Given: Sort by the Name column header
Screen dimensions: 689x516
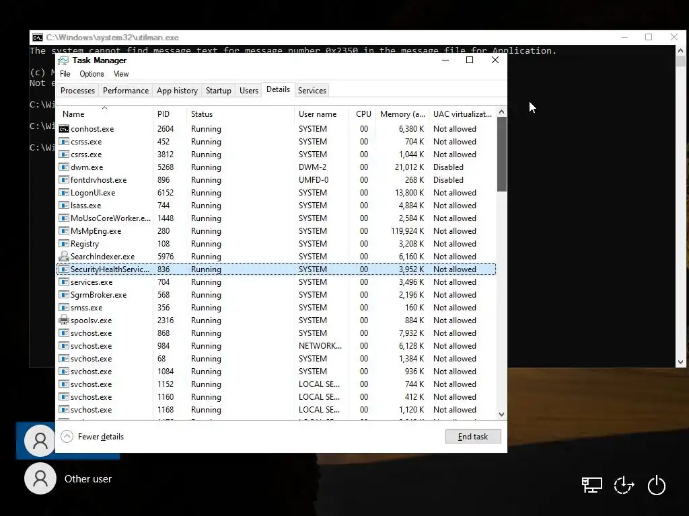Looking at the screenshot, I should pyautogui.click(x=104, y=114).
